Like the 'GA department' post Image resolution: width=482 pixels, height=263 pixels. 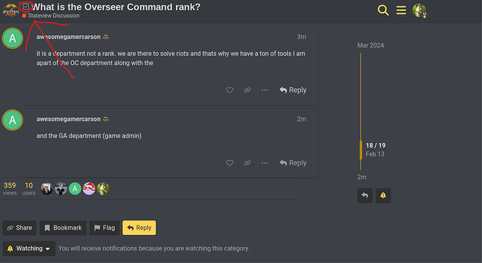point(230,163)
